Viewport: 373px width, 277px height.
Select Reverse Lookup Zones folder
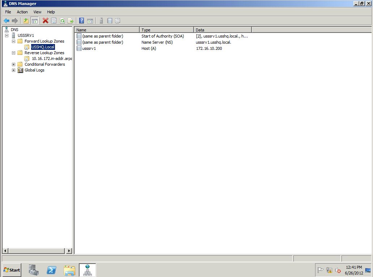44,53
